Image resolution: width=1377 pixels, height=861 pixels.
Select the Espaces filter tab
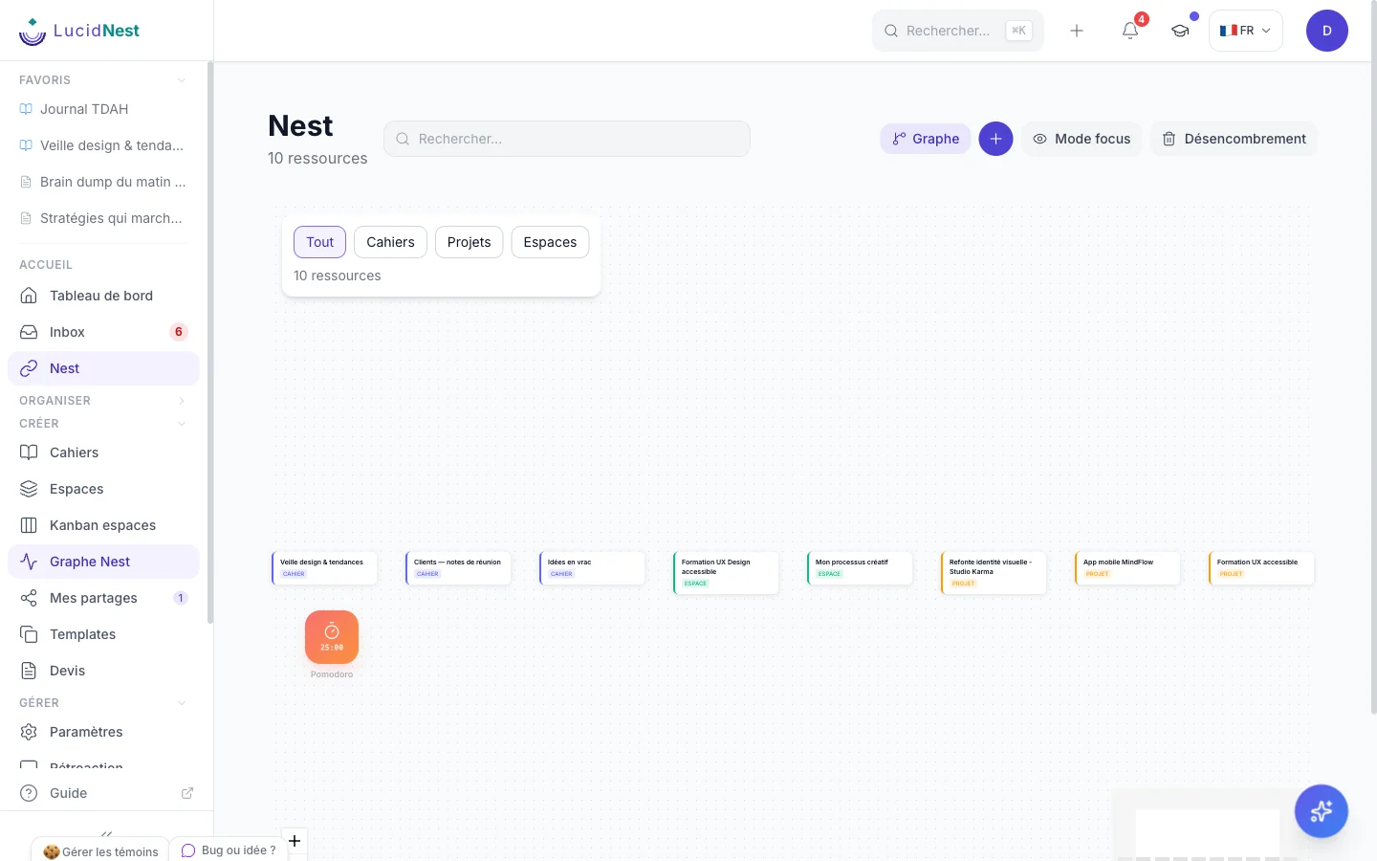coord(550,242)
